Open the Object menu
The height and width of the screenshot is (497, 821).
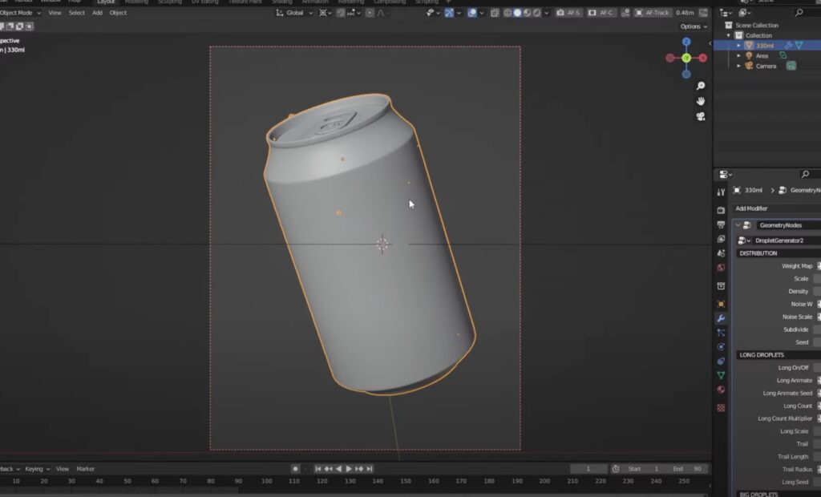tap(118, 13)
